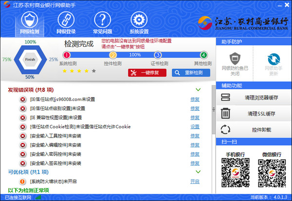Click the 手机银行 QR code

click(x=236, y=173)
